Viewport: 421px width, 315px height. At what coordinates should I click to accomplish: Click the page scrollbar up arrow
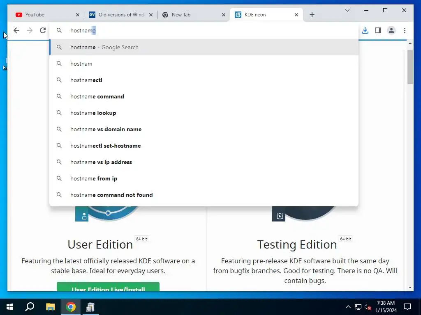click(410, 43)
